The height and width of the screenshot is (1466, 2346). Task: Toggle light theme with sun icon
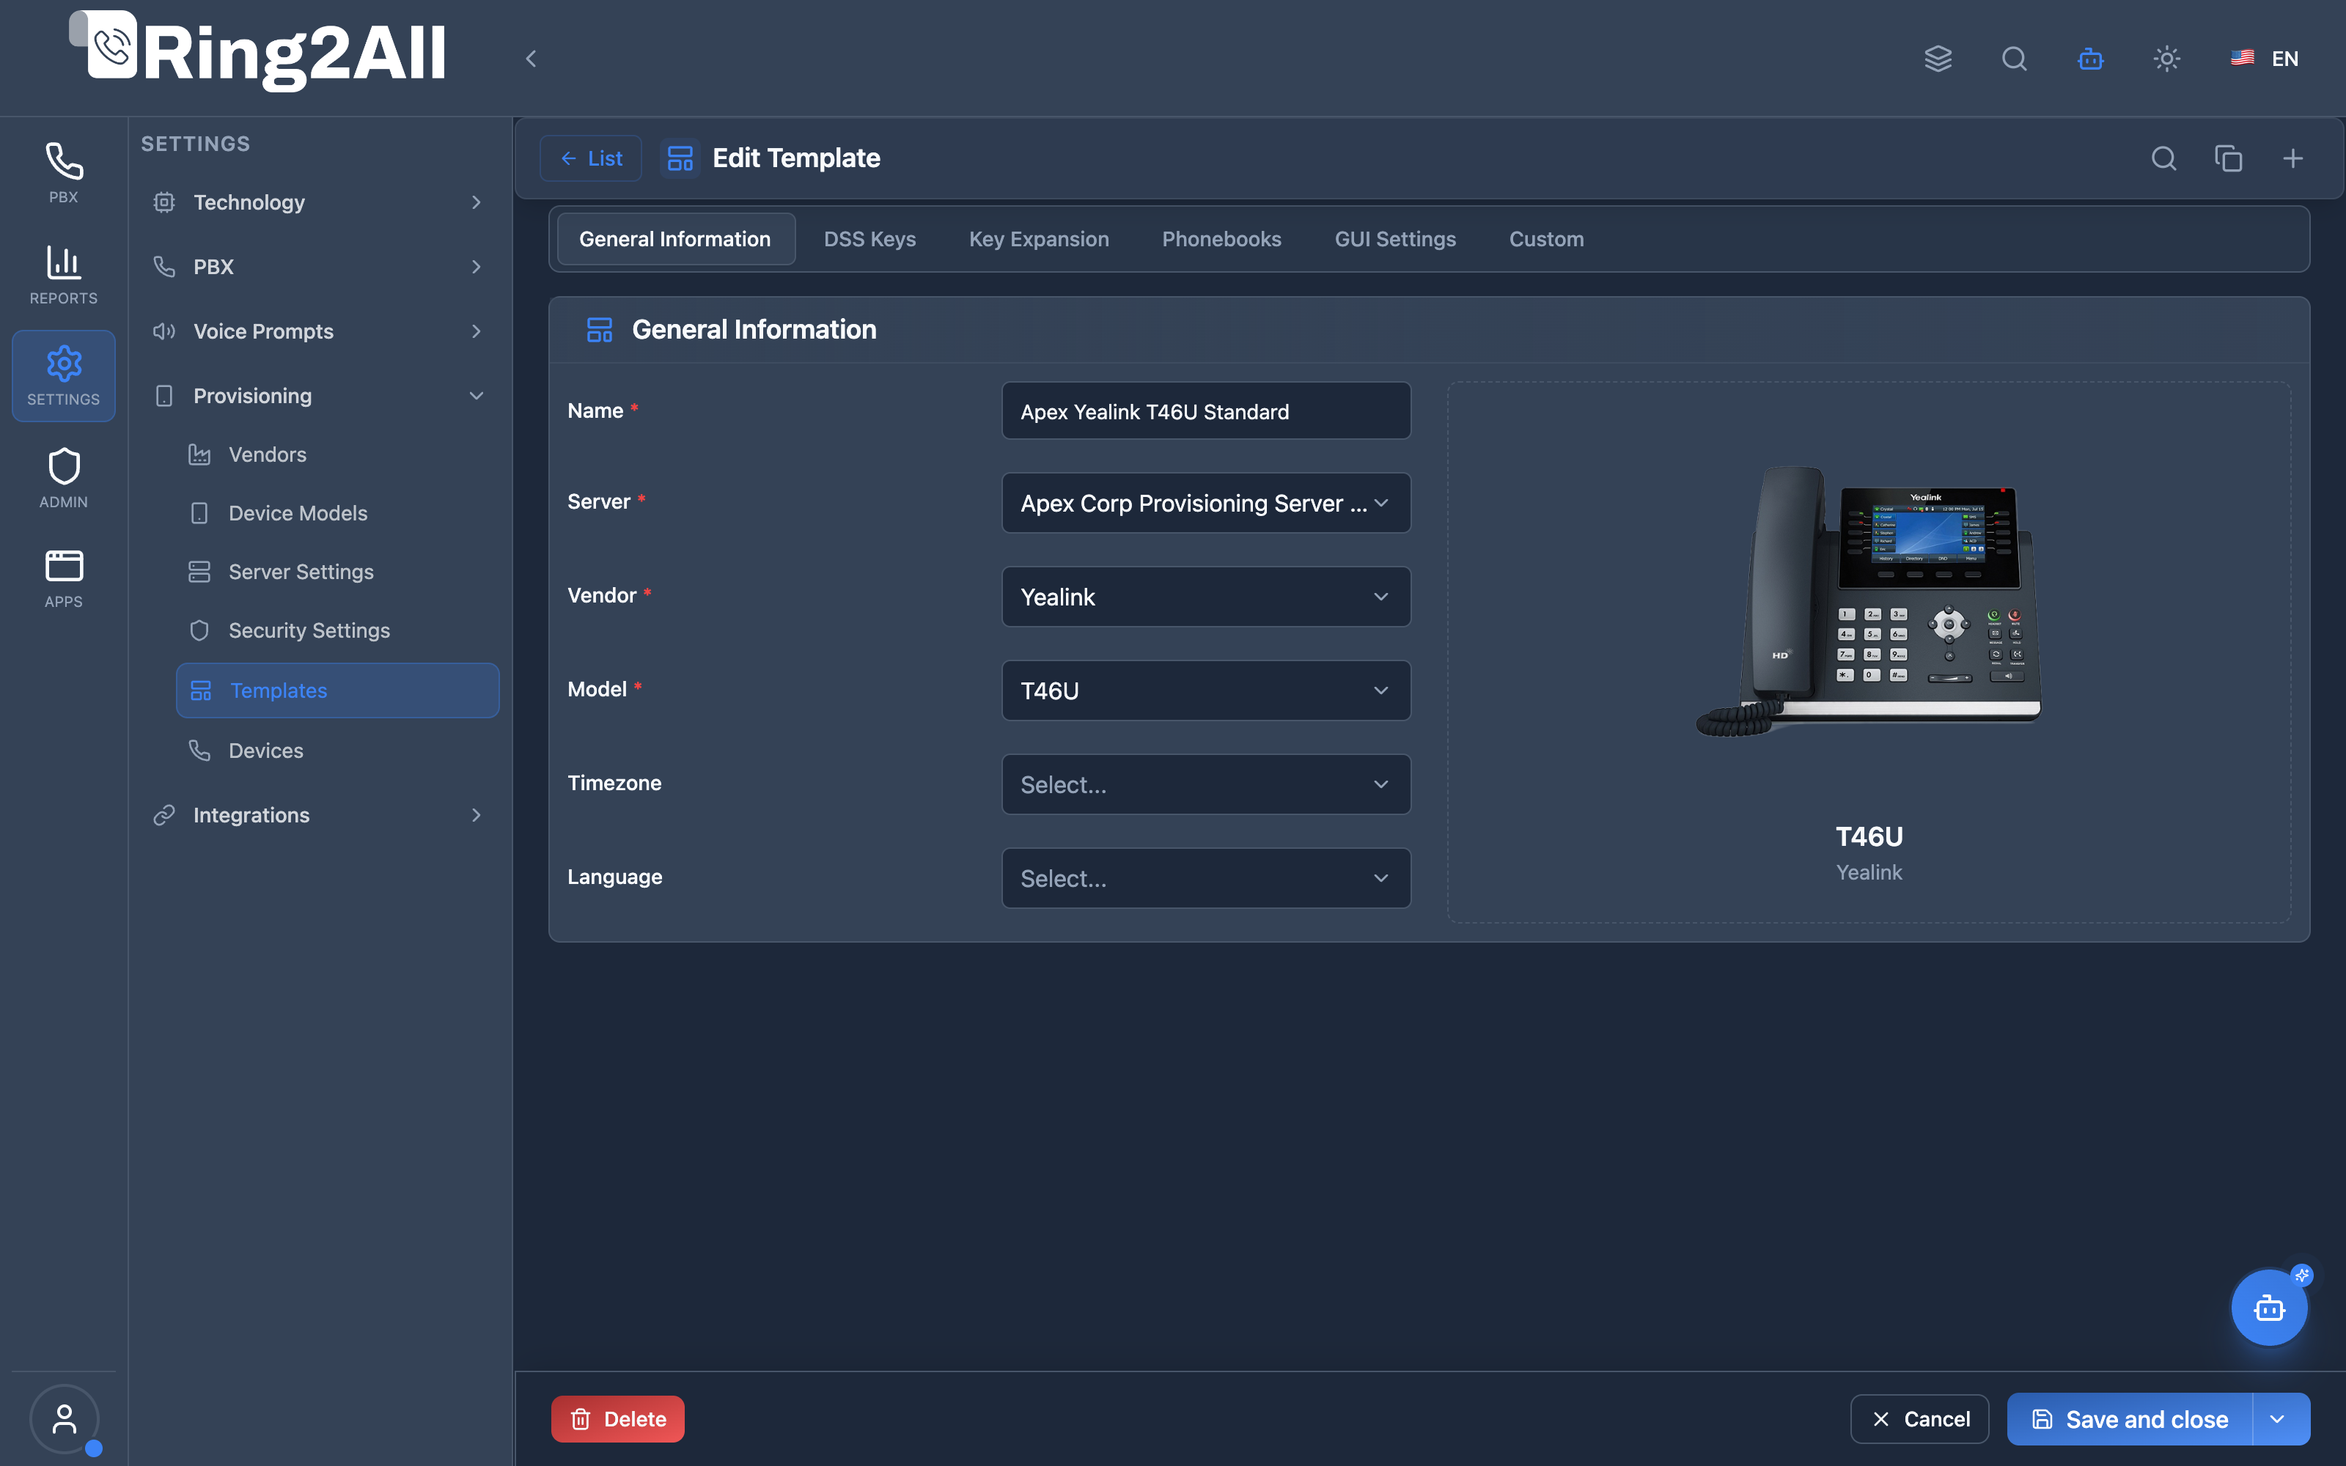(2166, 59)
